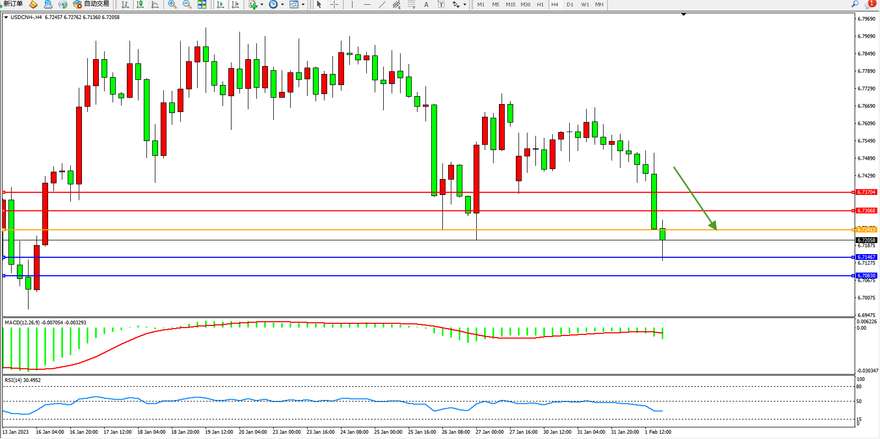This screenshot has width=880, height=439.
Task: Expand the chart templates dropdown arrow
Action: tap(303, 5)
